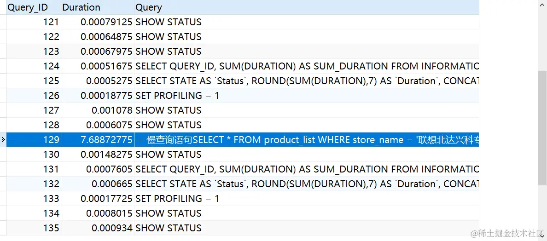Click duration value 0.0005275

click(x=109, y=81)
